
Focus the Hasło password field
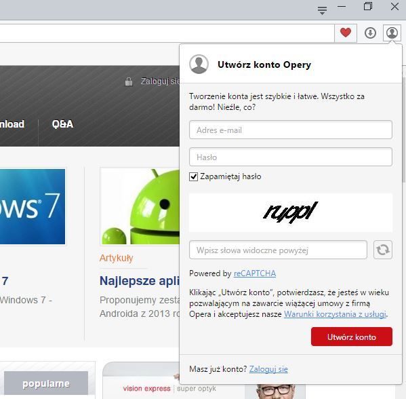tap(291, 157)
